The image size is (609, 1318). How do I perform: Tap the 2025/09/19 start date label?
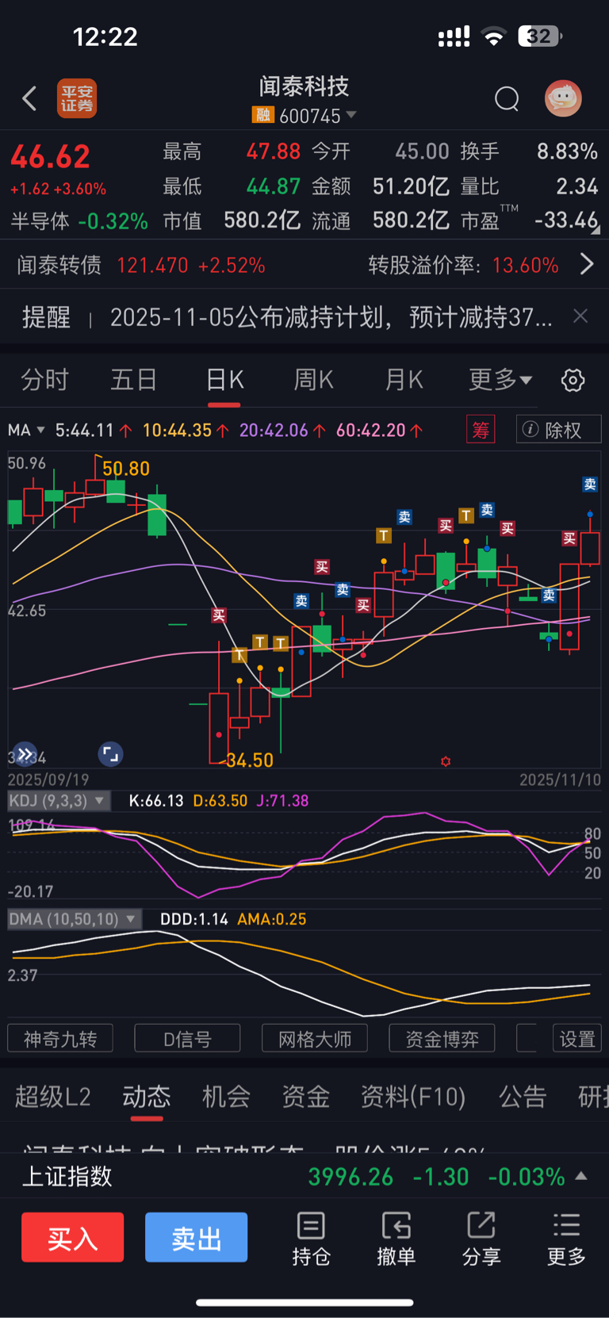coord(48,780)
